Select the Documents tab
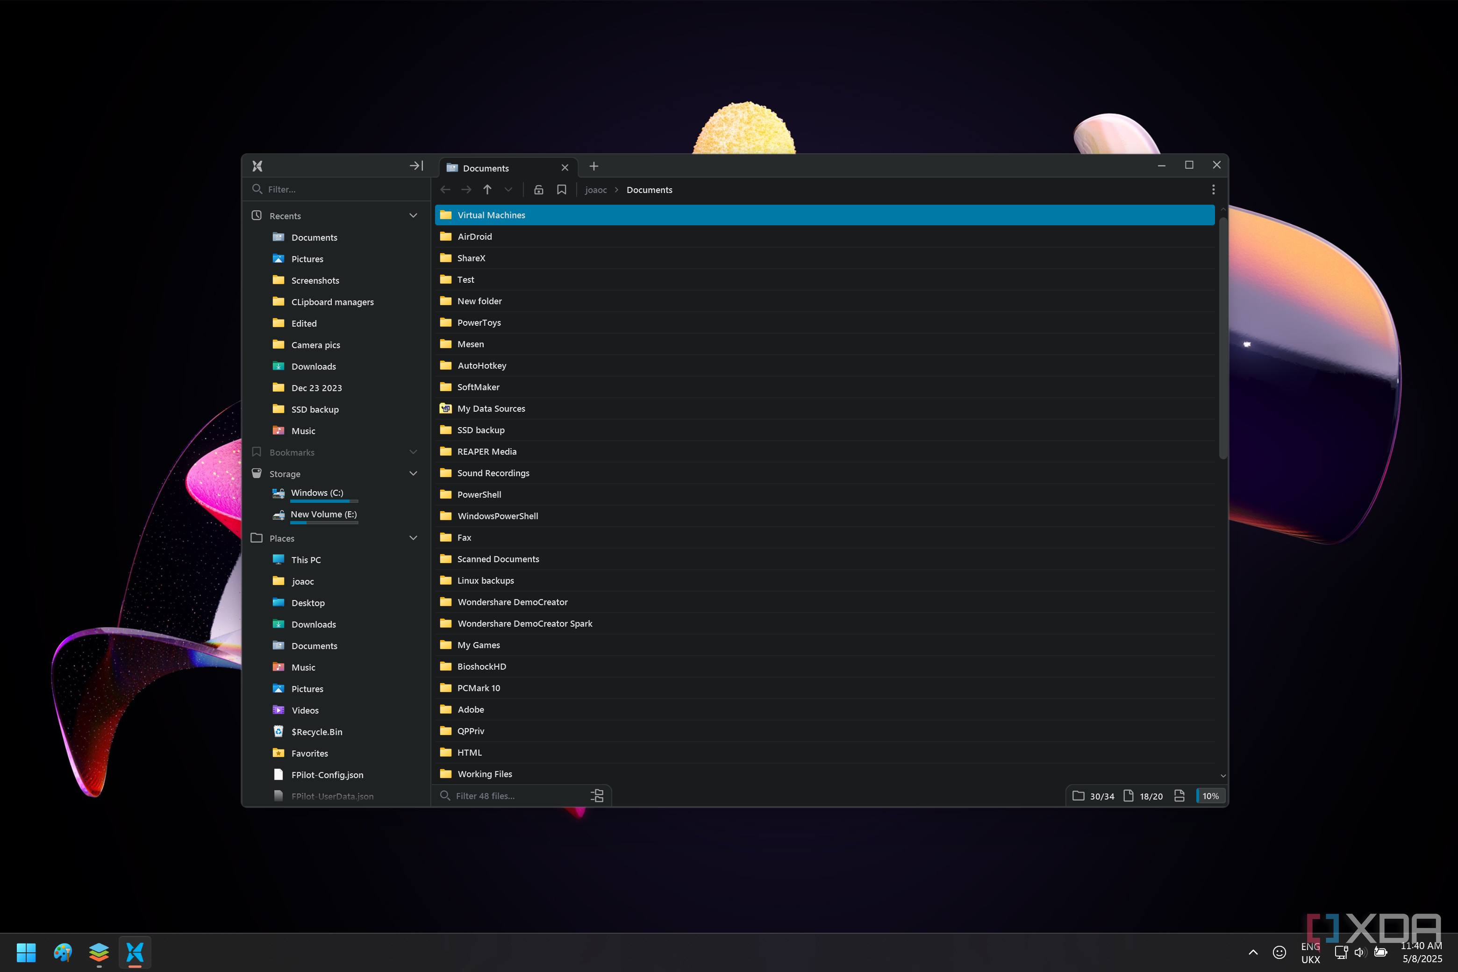This screenshot has width=1458, height=972. pyautogui.click(x=508, y=168)
